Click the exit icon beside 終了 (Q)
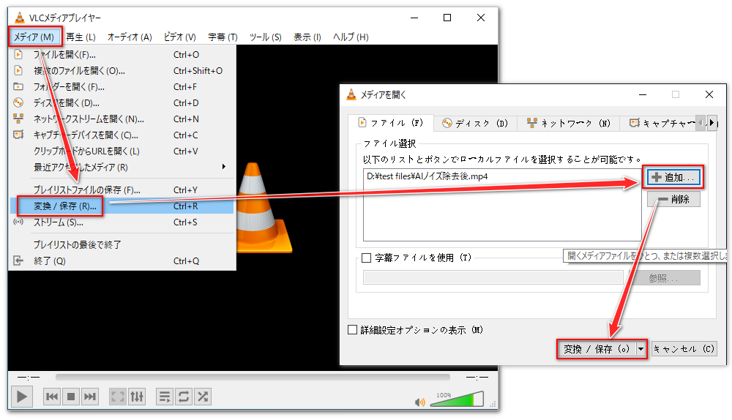 coord(18,260)
